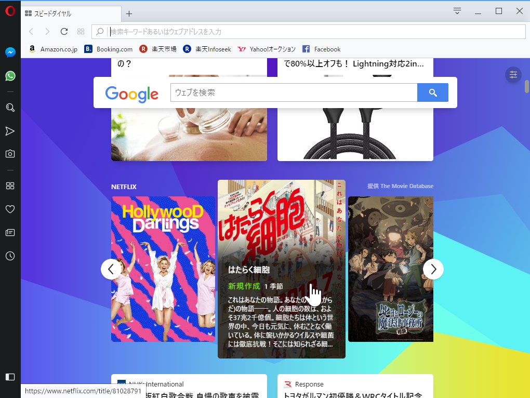
Task: Open WhatsApp from the sidebar
Action: (10, 75)
